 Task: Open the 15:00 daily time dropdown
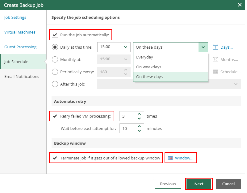pos(125,47)
